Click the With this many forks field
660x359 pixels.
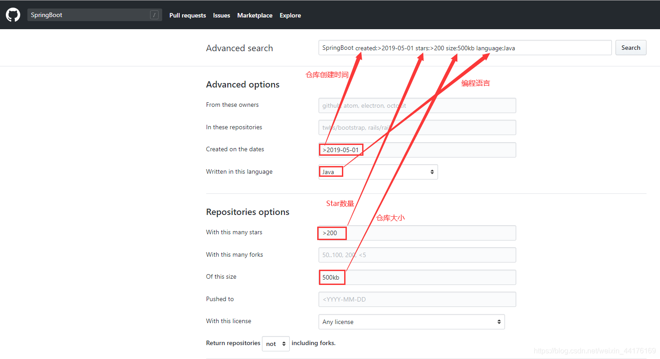point(417,255)
